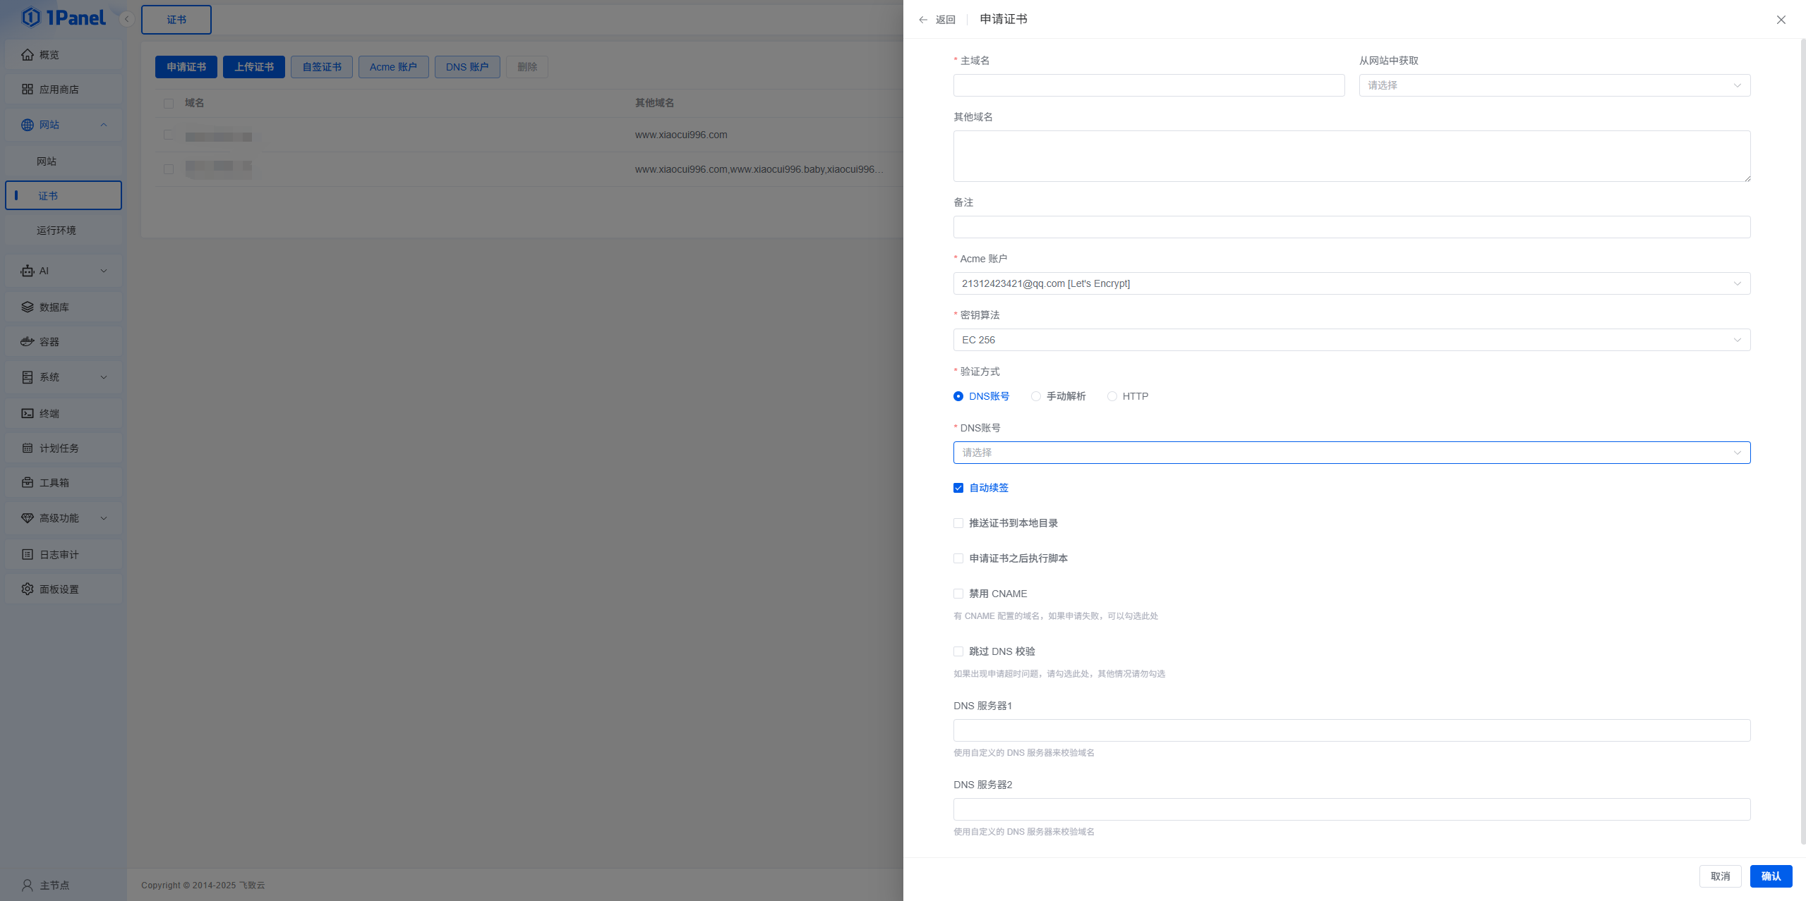1806x901 pixels.
Task: Expand the 从网站中获取 select box
Action: [x=1554, y=85]
